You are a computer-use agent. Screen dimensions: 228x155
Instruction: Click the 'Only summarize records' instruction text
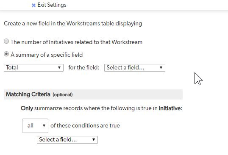pos(101,108)
